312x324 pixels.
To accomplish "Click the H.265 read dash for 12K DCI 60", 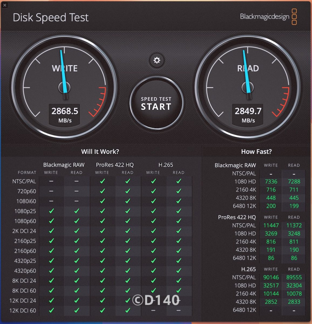I will [179, 310].
